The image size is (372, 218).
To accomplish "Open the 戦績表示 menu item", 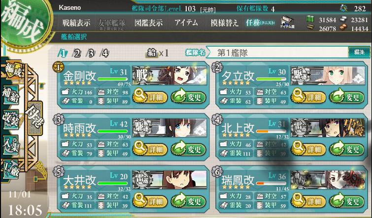I will tap(76, 23).
